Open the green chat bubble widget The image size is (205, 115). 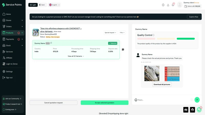click(199, 110)
